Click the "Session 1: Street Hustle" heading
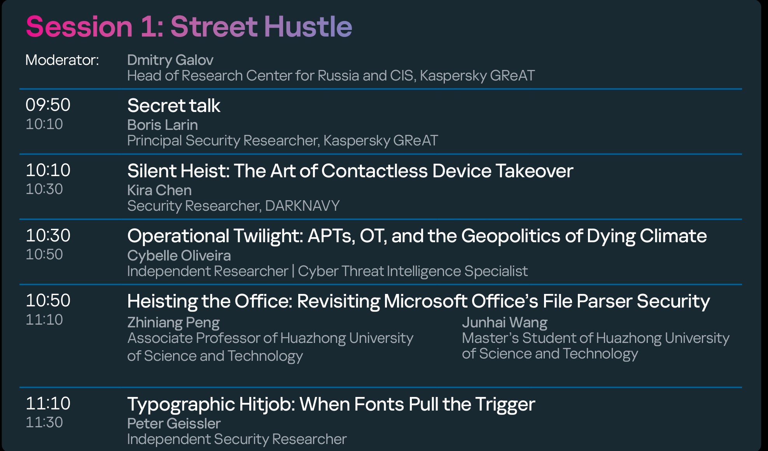Viewport: 768px width, 451px height. pyautogui.click(x=189, y=26)
